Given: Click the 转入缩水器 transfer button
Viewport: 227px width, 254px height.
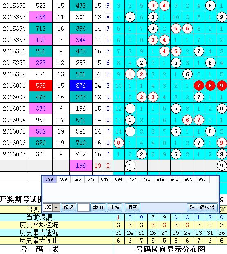Looking at the screenshot, I should tap(202, 207).
